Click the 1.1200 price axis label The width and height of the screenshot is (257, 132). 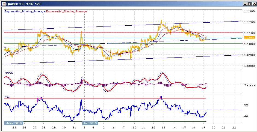pos(249,22)
